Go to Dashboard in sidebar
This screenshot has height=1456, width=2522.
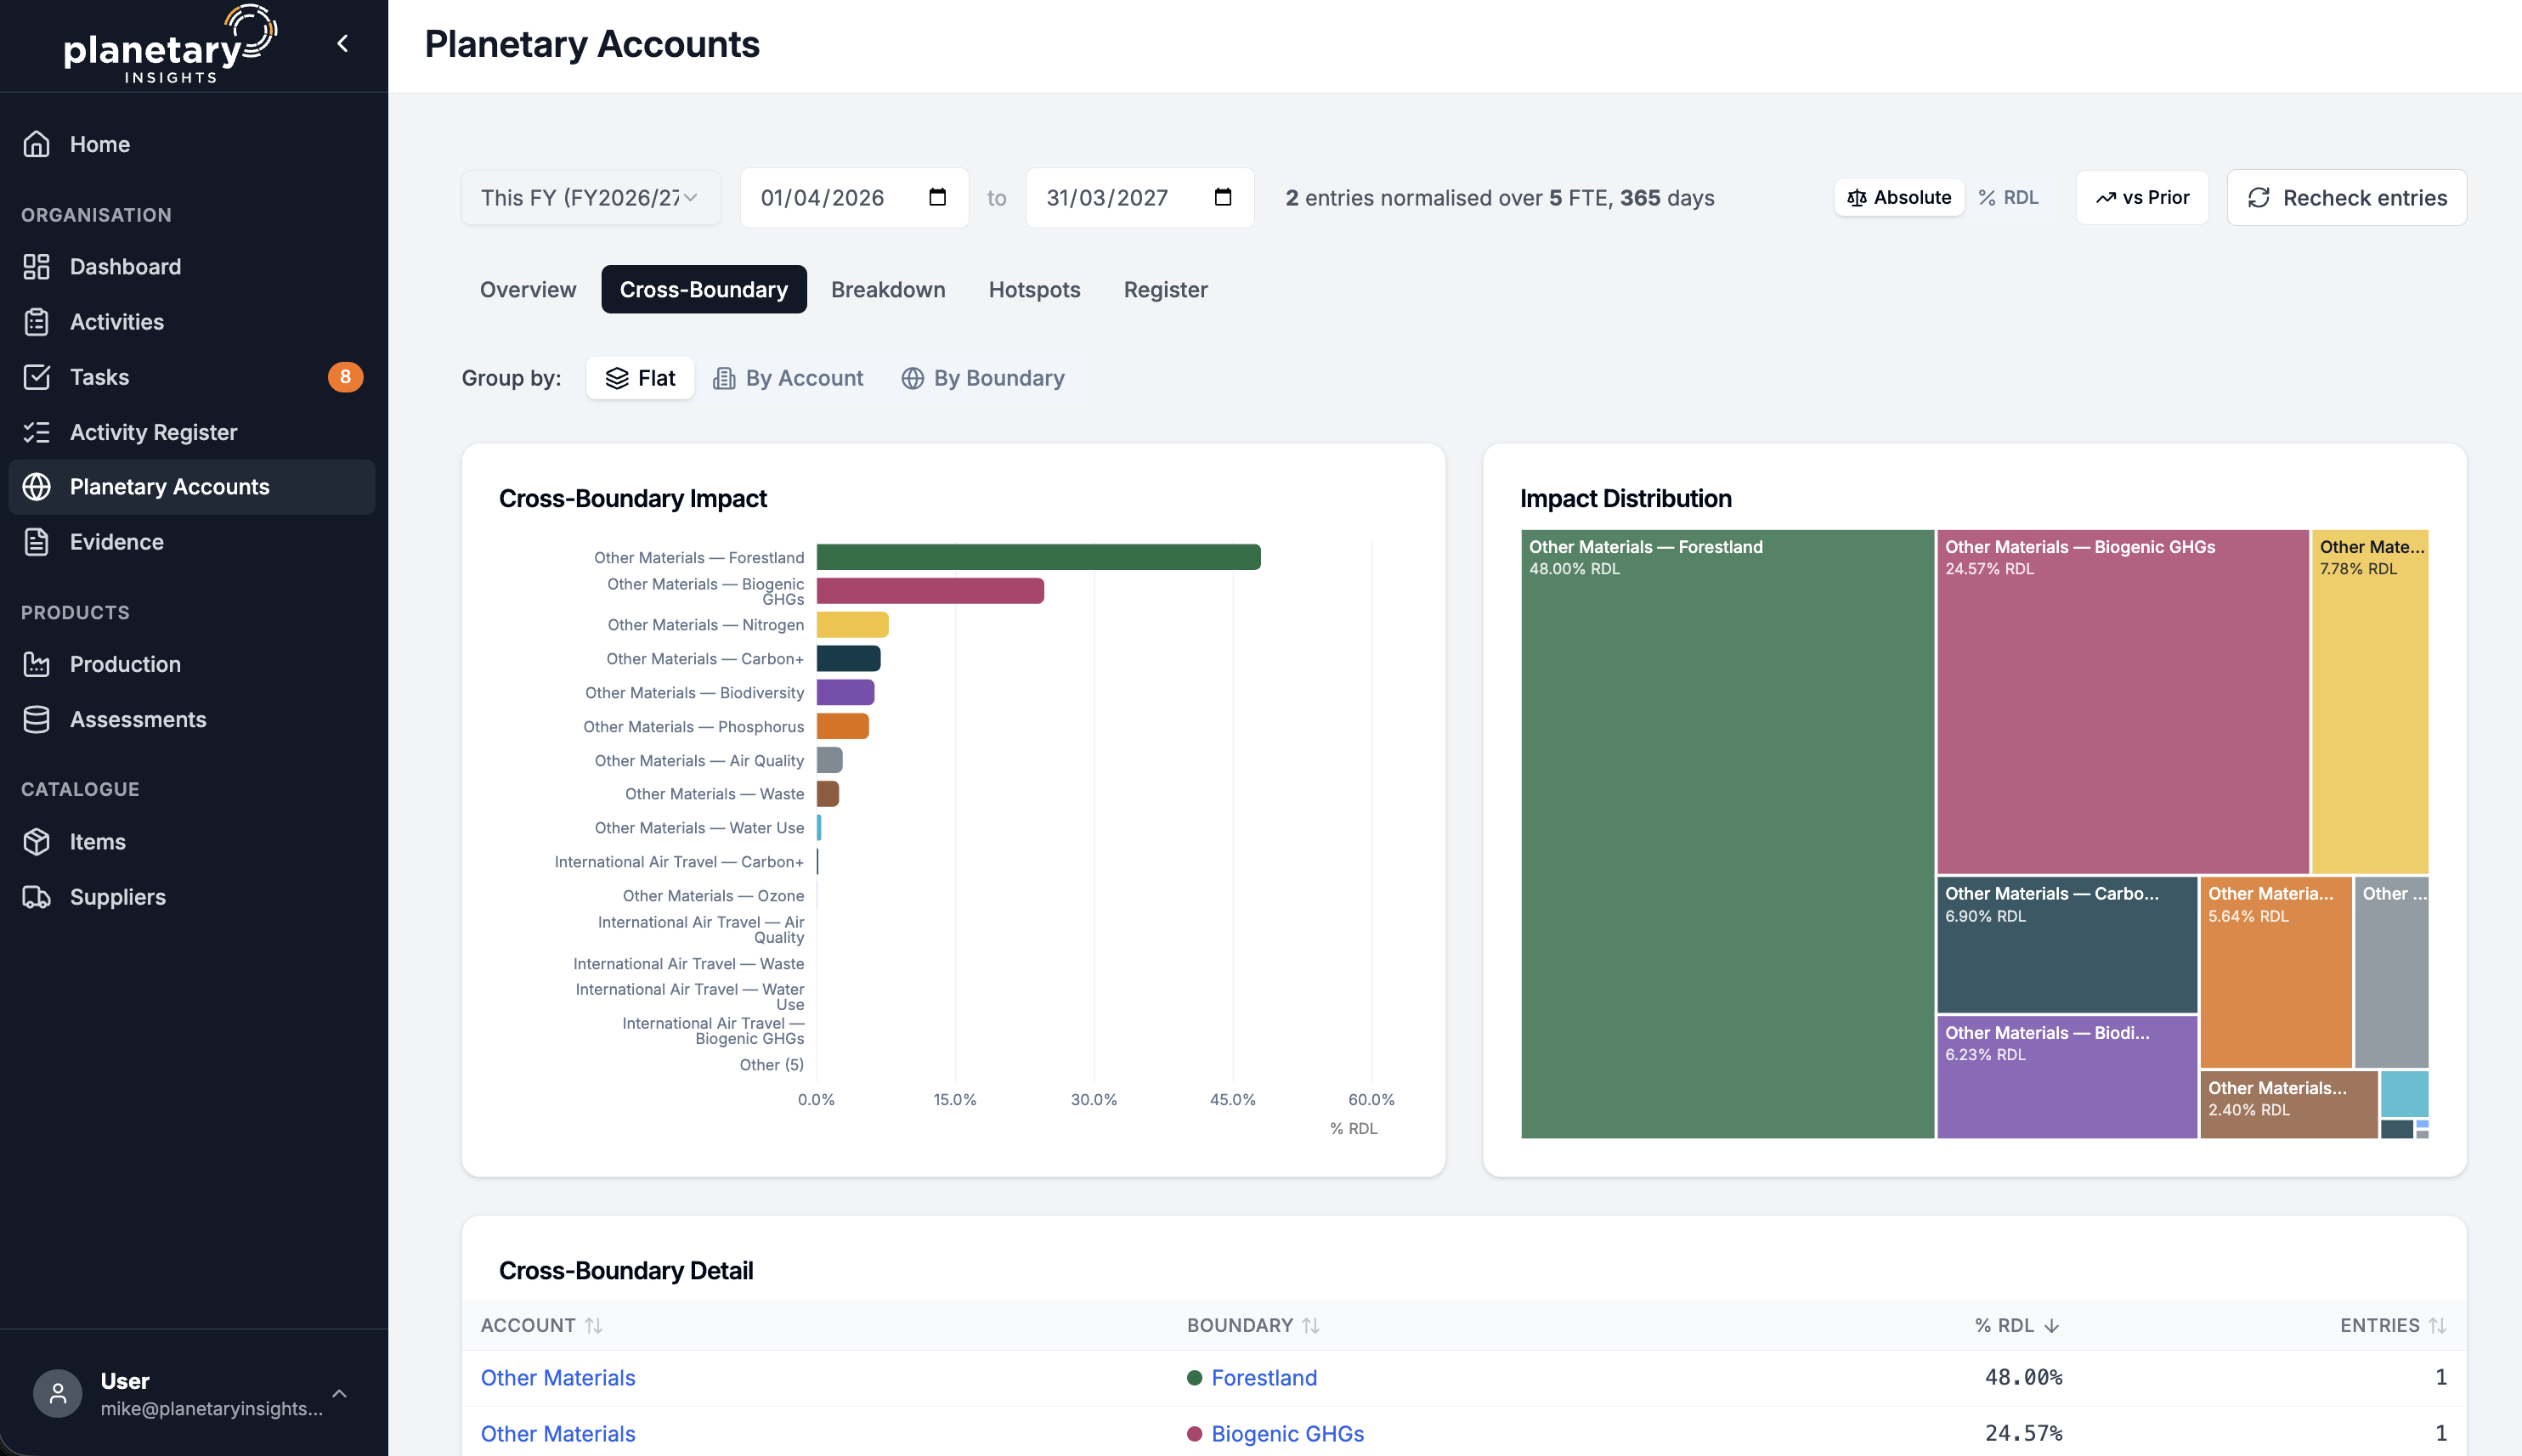[x=192, y=266]
